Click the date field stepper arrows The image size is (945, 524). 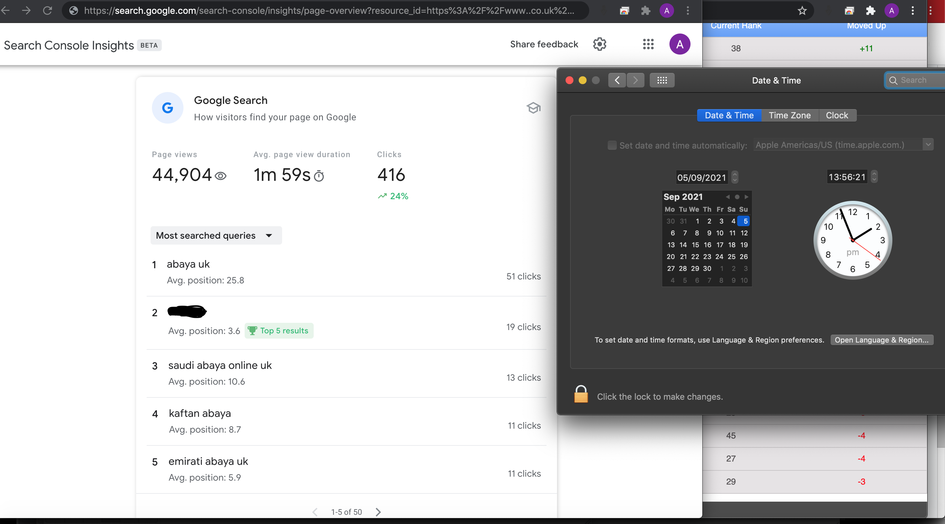pyautogui.click(x=735, y=178)
